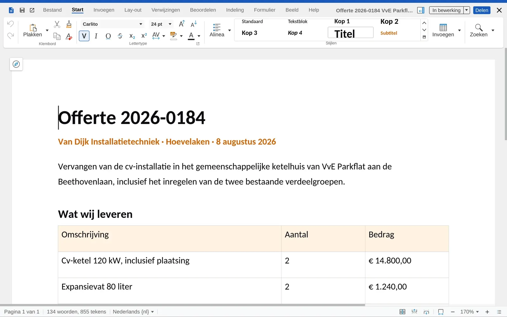Open highlight color picker arrow
This screenshot has height=317, width=507.
tap(181, 36)
